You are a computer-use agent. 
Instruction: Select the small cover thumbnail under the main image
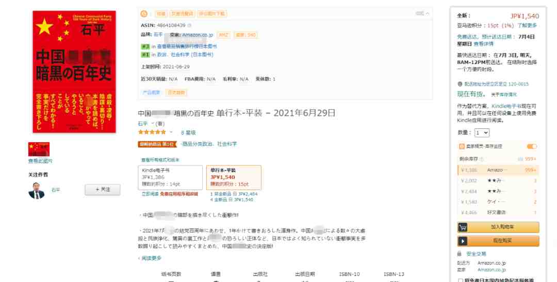tap(39, 149)
